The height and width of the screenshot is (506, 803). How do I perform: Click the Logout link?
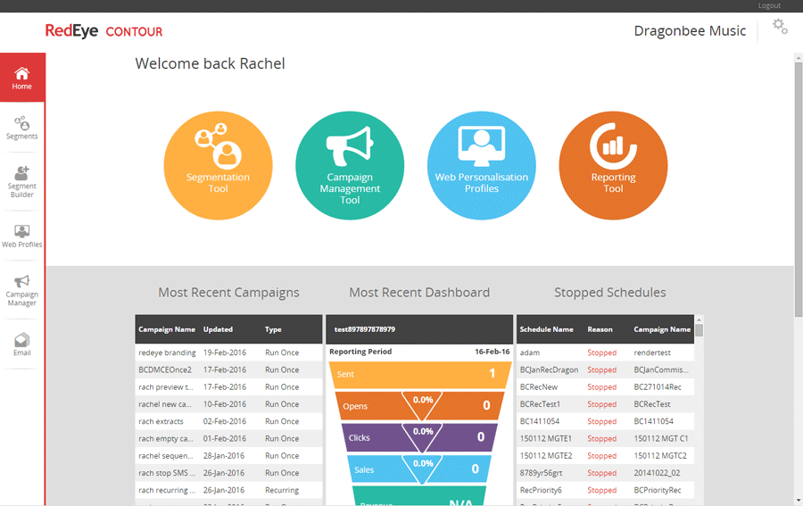pos(769,5)
